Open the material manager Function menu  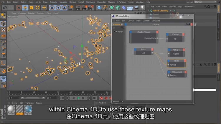pos(29,103)
